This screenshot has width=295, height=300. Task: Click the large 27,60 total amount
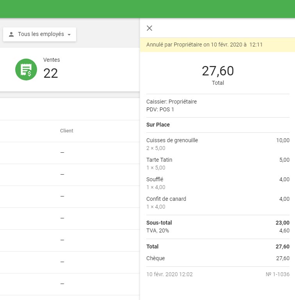[x=218, y=71]
